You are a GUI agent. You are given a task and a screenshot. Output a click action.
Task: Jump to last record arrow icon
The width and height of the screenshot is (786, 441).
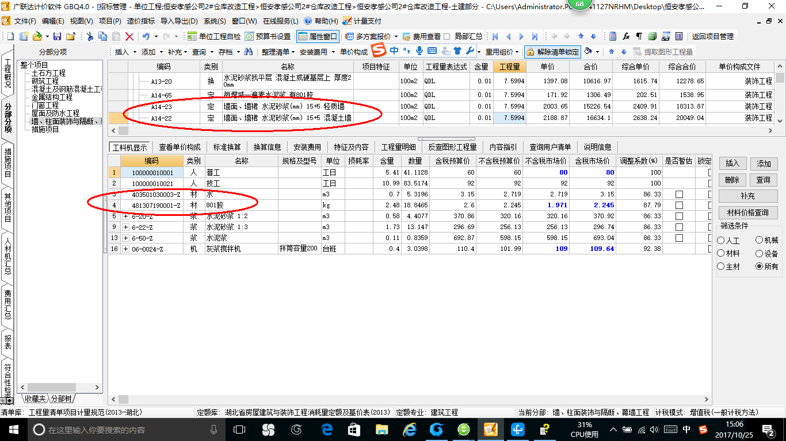(x=535, y=36)
